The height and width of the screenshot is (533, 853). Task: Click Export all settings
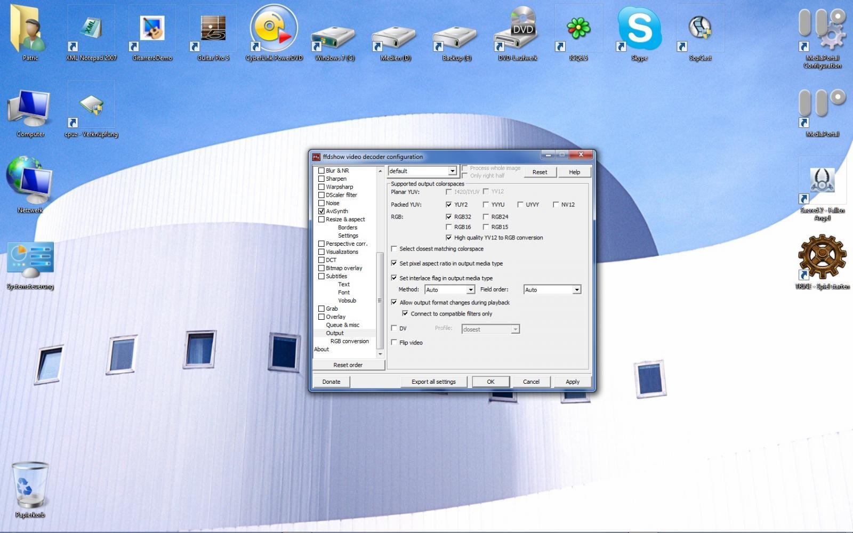coord(433,382)
